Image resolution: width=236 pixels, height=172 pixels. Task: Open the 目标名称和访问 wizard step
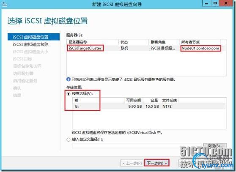27,66
